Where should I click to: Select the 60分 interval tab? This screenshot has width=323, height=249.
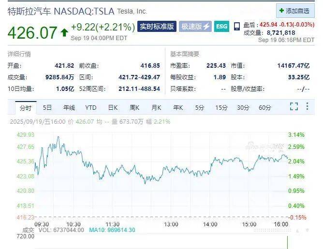tap(265, 107)
